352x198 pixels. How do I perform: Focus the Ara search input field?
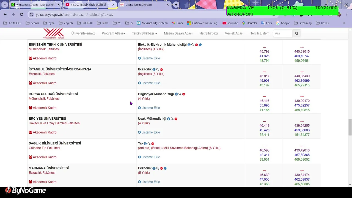282,34
